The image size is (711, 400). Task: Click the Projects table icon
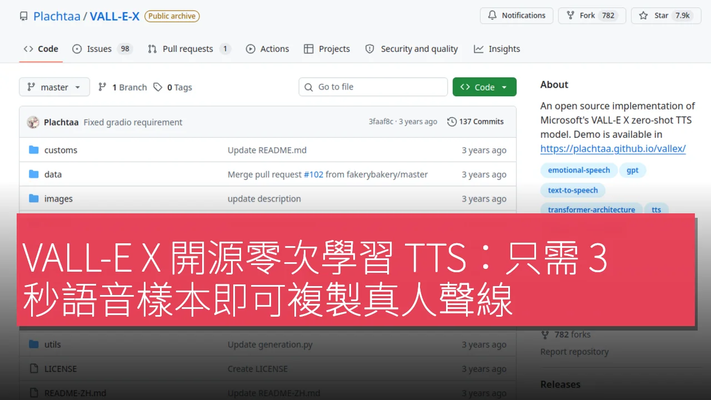[309, 49]
